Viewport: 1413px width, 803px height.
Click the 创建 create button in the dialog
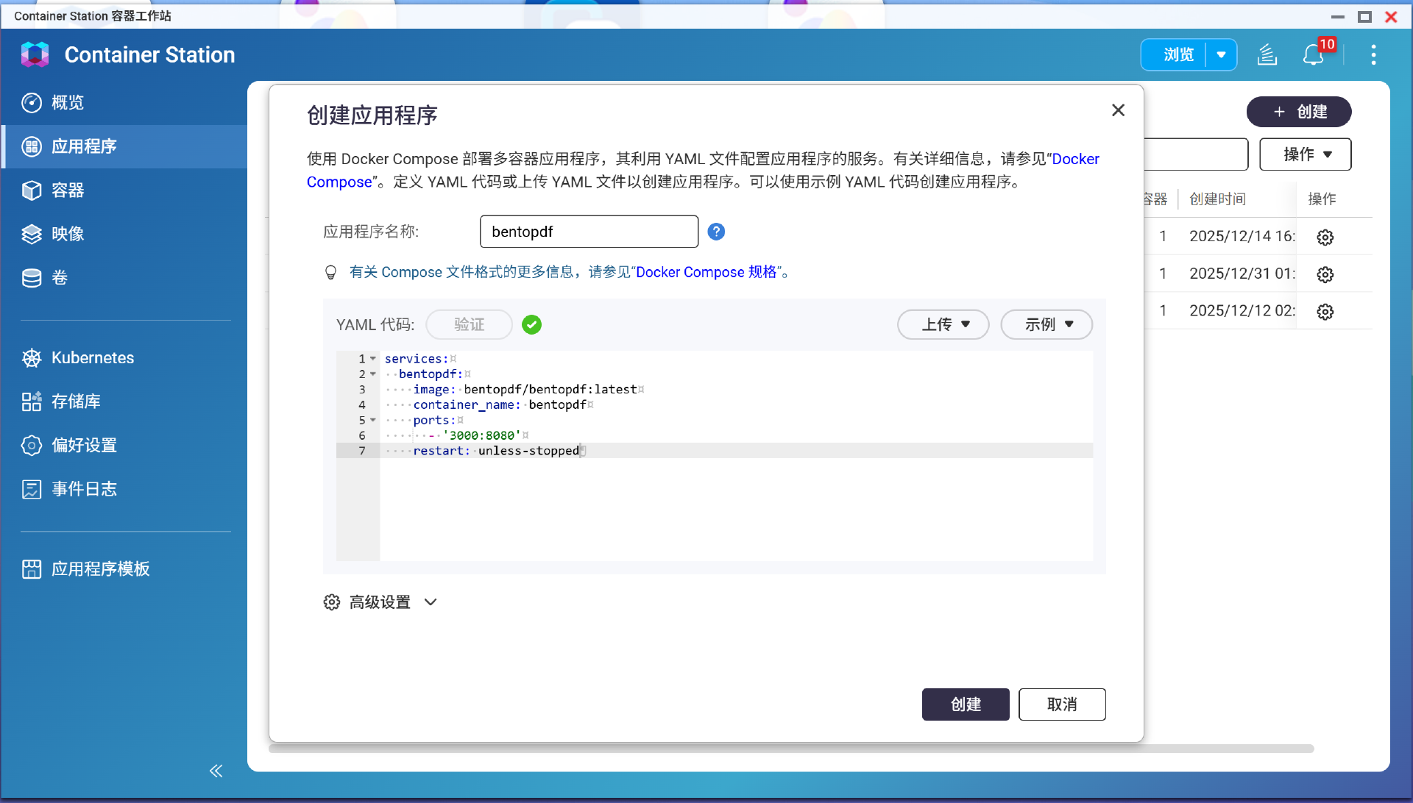pos(965,704)
